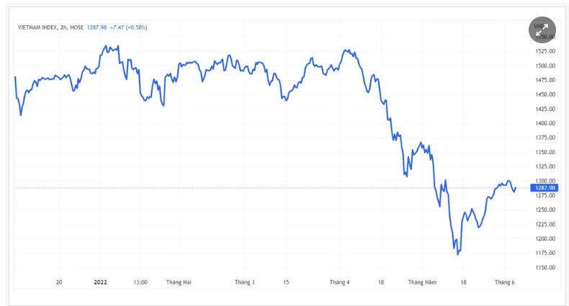Click the highlighted 1287.98 price axis tag
The image size is (569, 306).
coord(543,188)
